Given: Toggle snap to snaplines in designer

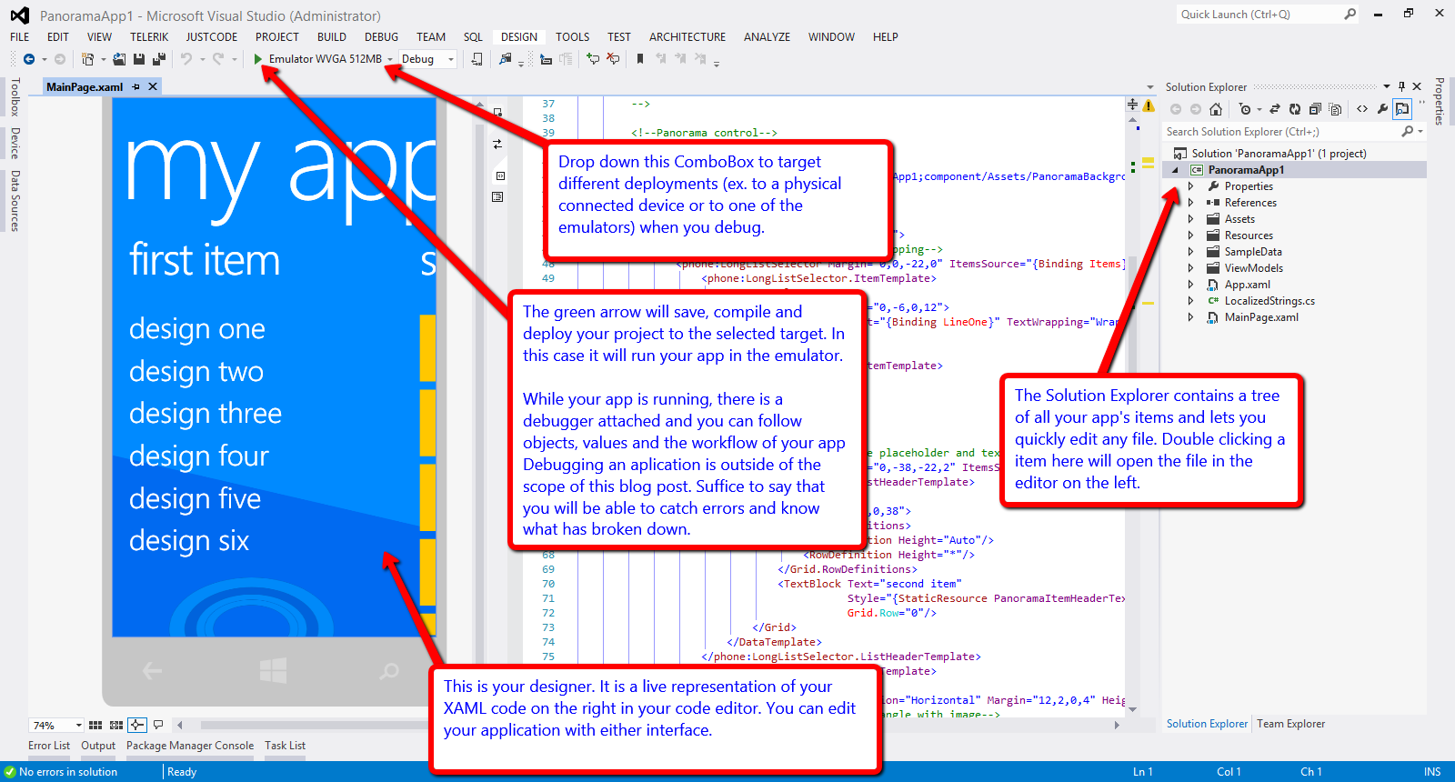Looking at the screenshot, I should 137,725.
